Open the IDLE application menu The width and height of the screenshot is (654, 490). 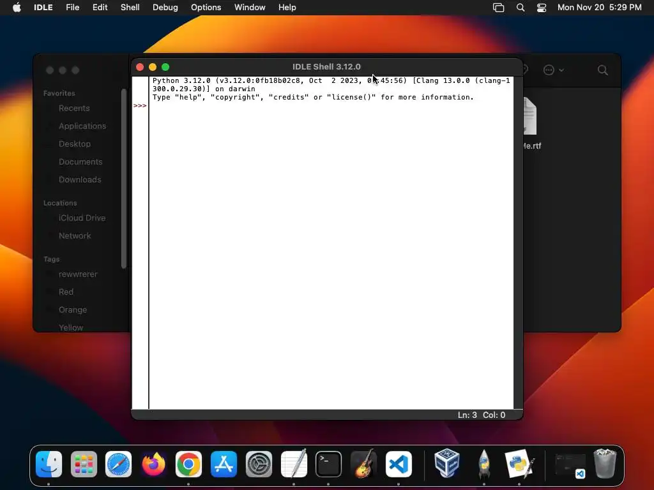point(43,8)
